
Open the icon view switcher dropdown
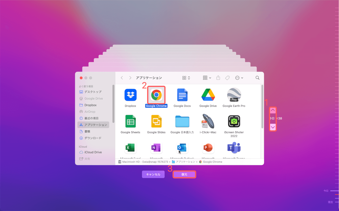pyautogui.click(x=186, y=78)
